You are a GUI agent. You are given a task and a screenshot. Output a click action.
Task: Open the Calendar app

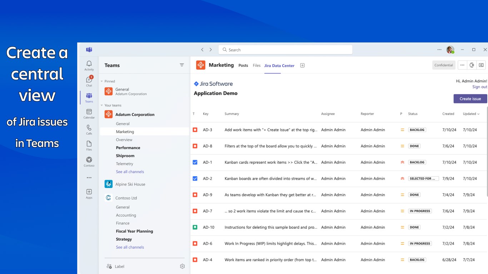click(89, 114)
